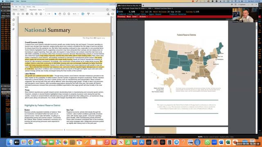Navigate back arrow in Bloomberg terminal
The height and width of the screenshot is (147, 262).
117,8
